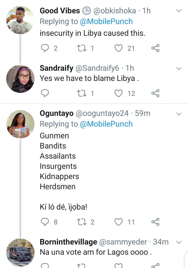Tap @MobilePunch mention in Oguntayo's reply
This screenshot has height=268, width=188.
pos(106,124)
